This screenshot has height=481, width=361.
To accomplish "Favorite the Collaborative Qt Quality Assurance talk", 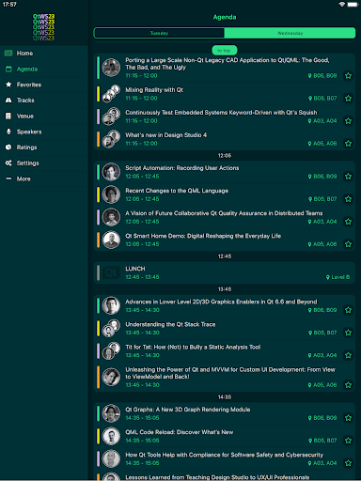I will 348,222.
